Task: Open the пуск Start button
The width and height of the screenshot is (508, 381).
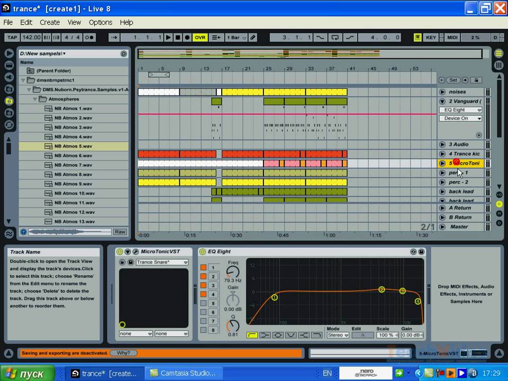Action: pos(28,374)
